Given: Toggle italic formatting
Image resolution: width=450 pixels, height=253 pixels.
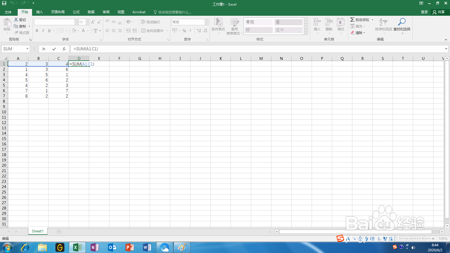Looking at the screenshot, I should point(43,31).
